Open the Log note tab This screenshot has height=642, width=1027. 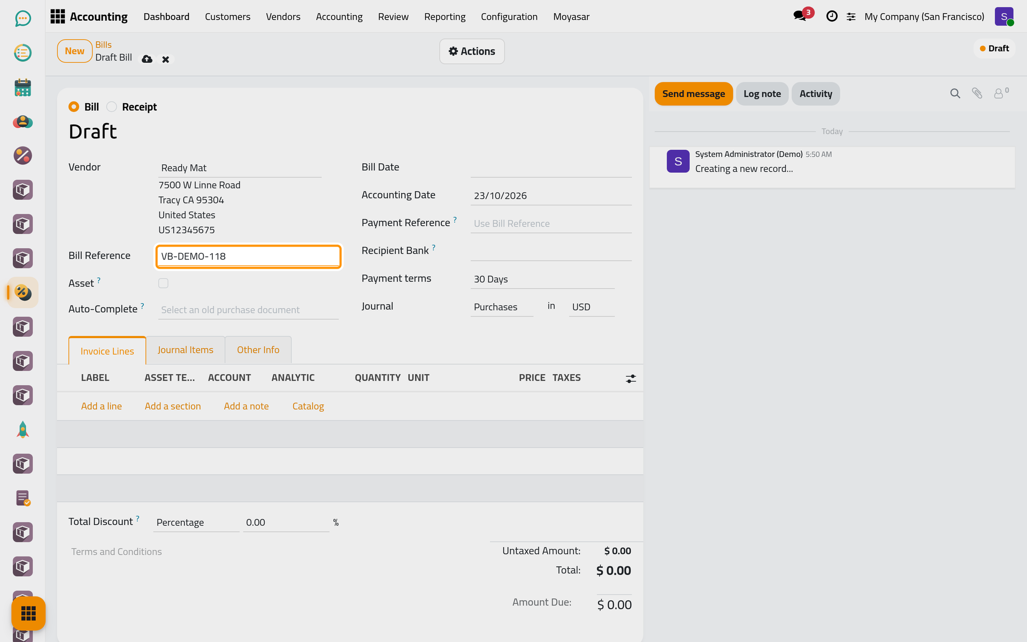[x=762, y=94]
